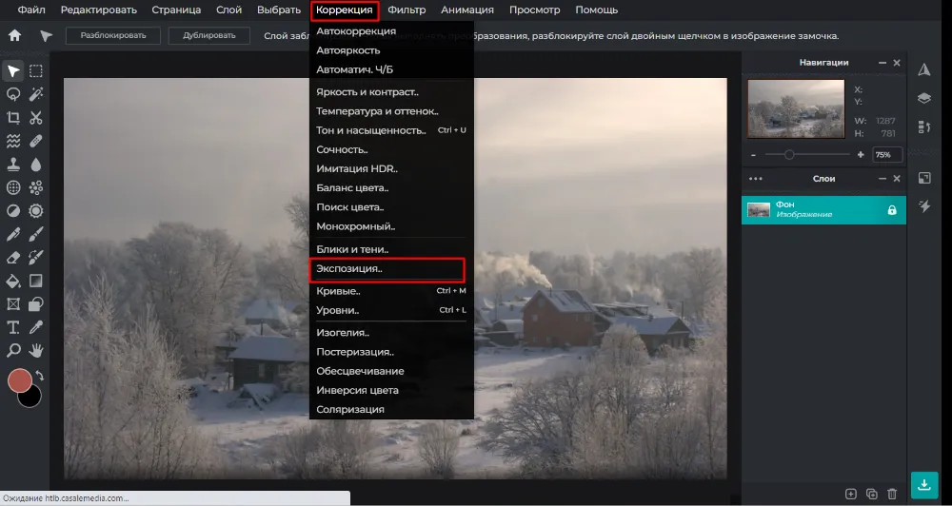This screenshot has height=506, width=952.
Task: Open the Слой menu
Action: (x=228, y=10)
